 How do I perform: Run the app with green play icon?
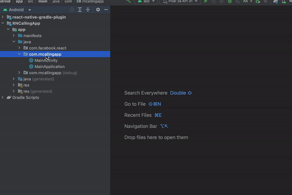point(206,1)
